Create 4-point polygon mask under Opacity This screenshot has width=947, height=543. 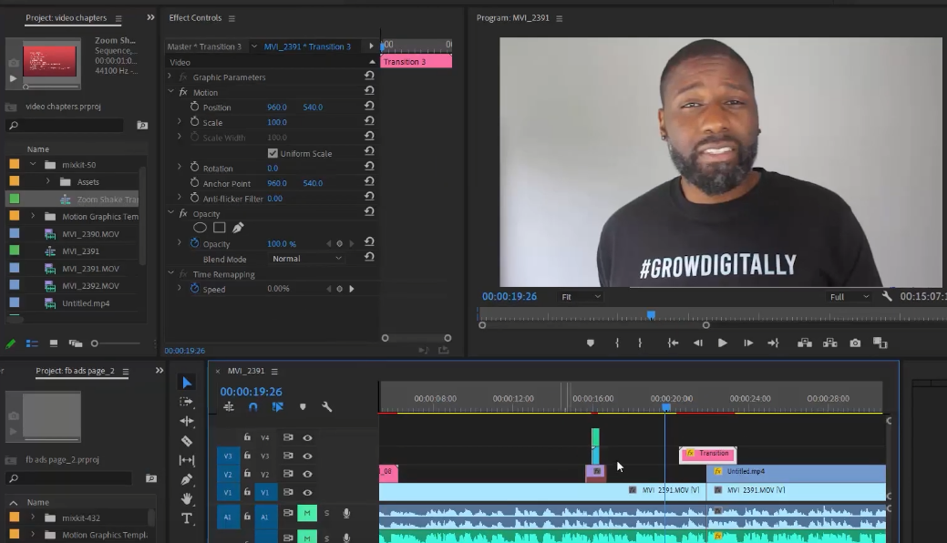click(220, 228)
